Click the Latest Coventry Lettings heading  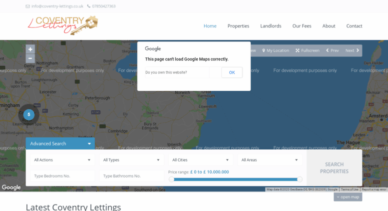click(73, 207)
